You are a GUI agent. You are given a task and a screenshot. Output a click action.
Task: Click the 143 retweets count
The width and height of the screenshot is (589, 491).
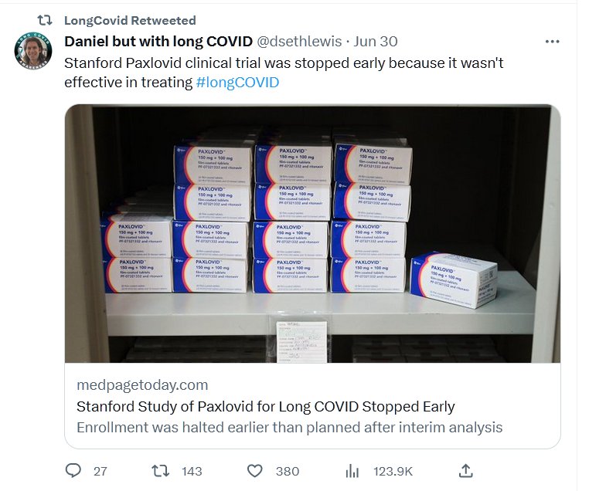pos(192,471)
